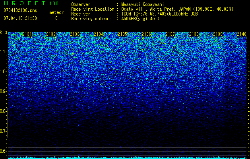The width and height of the screenshot is (250, 159).
Task: Click time marker 2132
Action: point(51,34)
